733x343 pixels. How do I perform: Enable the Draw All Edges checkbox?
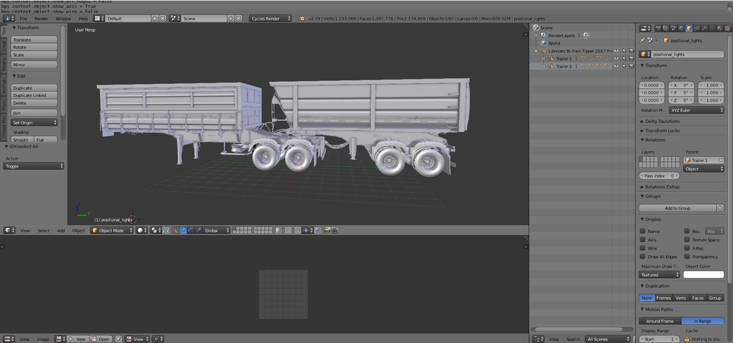(x=643, y=257)
